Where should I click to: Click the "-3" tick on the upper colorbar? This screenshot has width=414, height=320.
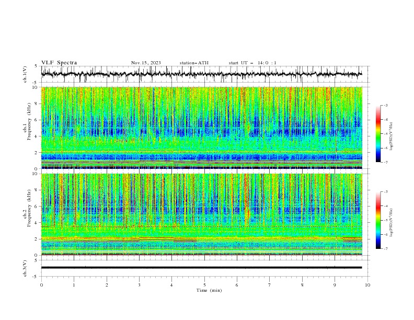tap(385, 105)
